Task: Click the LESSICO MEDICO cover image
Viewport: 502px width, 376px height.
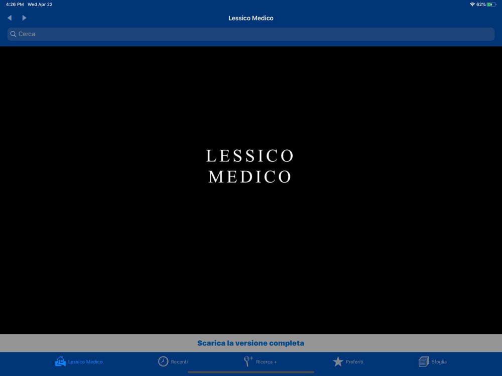Action: coord(250,166)
